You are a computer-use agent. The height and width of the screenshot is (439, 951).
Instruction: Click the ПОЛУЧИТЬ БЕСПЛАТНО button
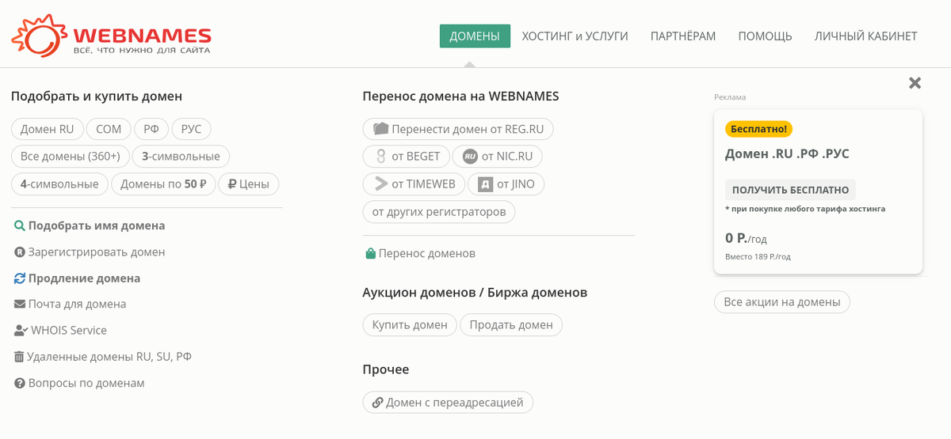pyautogui.click(x=790, y=190)
